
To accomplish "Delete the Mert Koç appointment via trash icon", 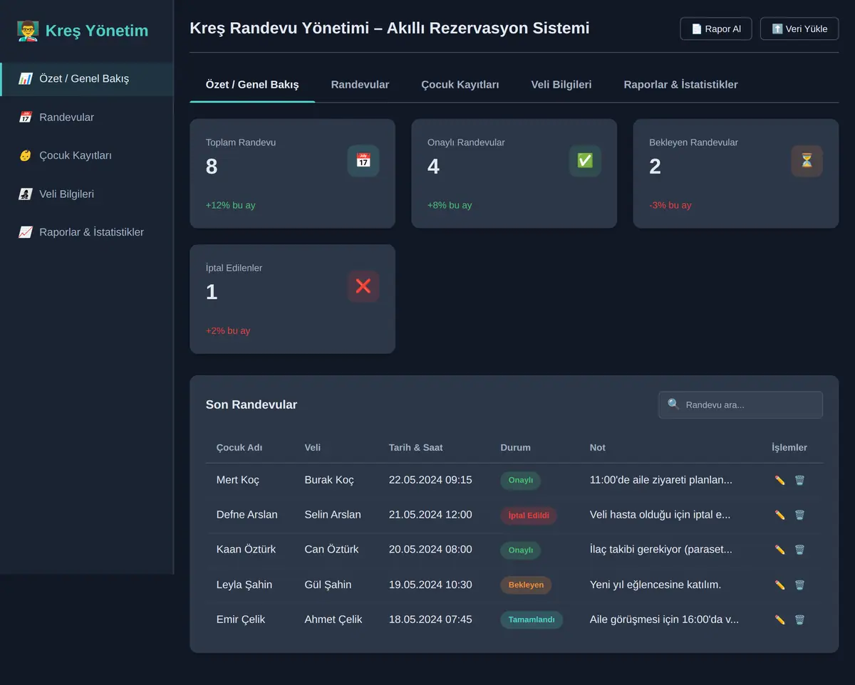I will (799, 480).
